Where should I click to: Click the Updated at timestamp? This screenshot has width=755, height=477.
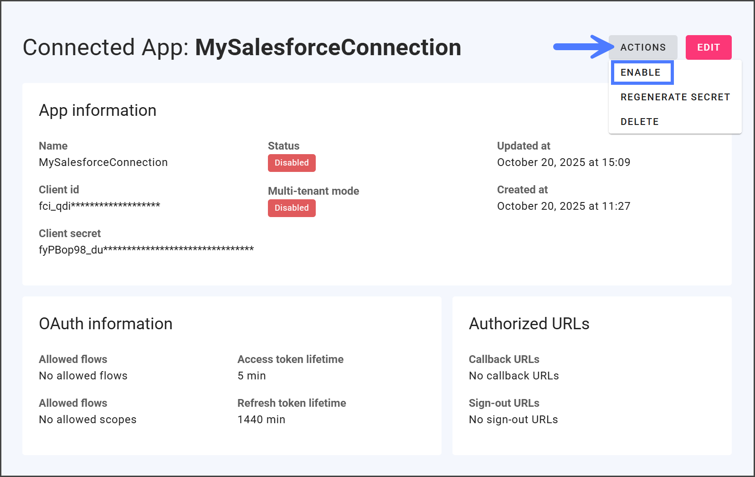[x=563, y=162]
